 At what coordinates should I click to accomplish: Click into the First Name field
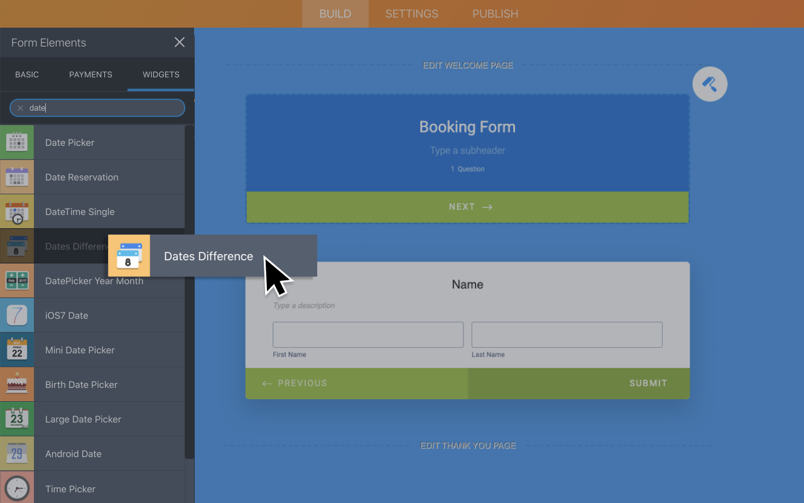368,334
